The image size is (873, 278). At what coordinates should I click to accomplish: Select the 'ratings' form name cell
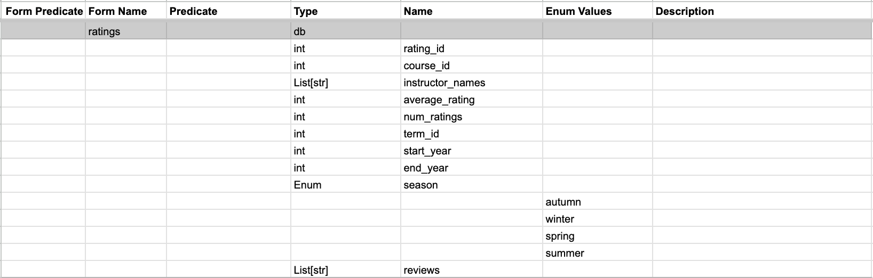tap(105, 31)
